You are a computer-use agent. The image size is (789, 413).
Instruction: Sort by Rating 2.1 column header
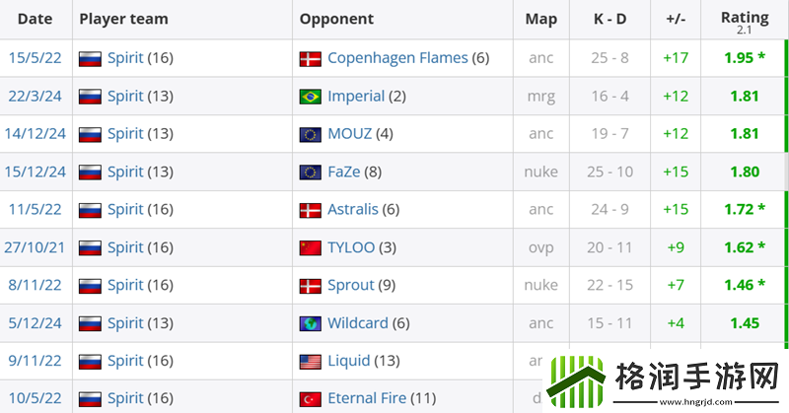[745, 20]
